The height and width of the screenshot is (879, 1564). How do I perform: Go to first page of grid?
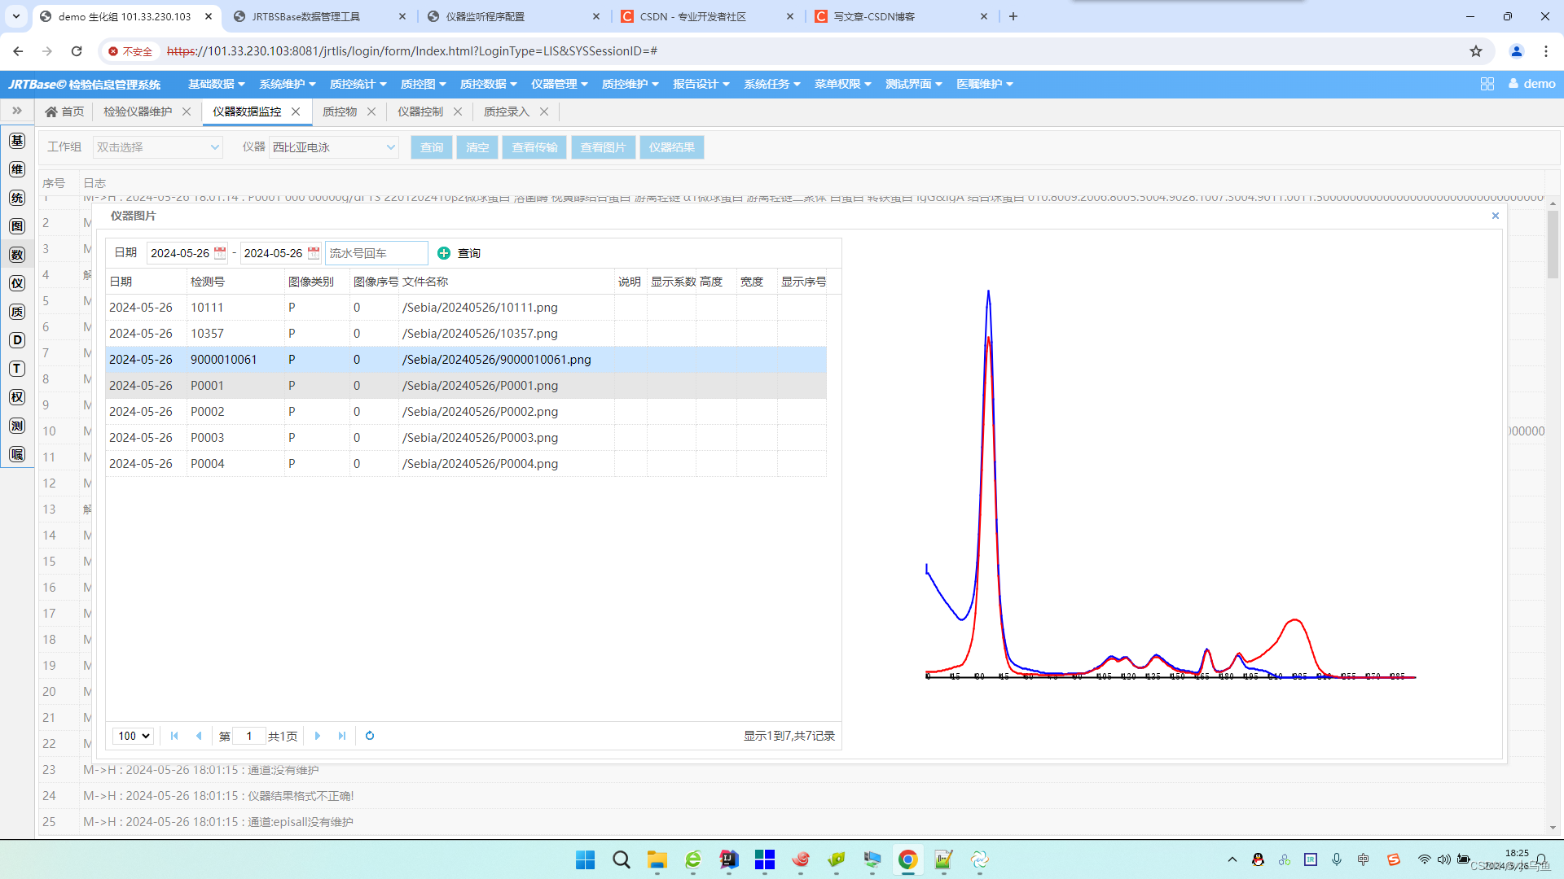(x=174, y=736)
